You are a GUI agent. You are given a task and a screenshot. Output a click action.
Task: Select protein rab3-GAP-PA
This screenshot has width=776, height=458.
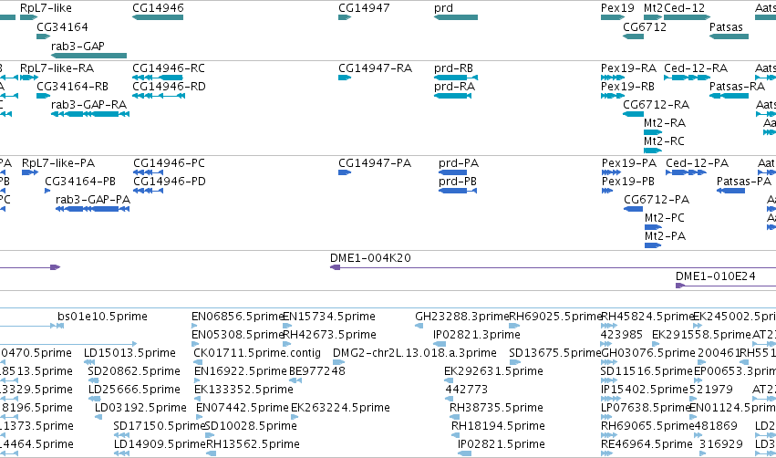[x=92, y=209]
